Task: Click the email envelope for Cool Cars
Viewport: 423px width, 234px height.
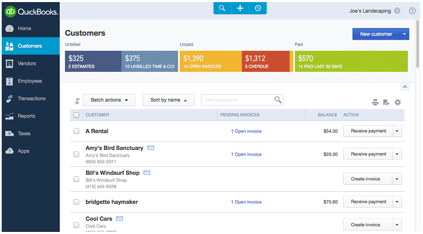Action: (x=119, y=218)
